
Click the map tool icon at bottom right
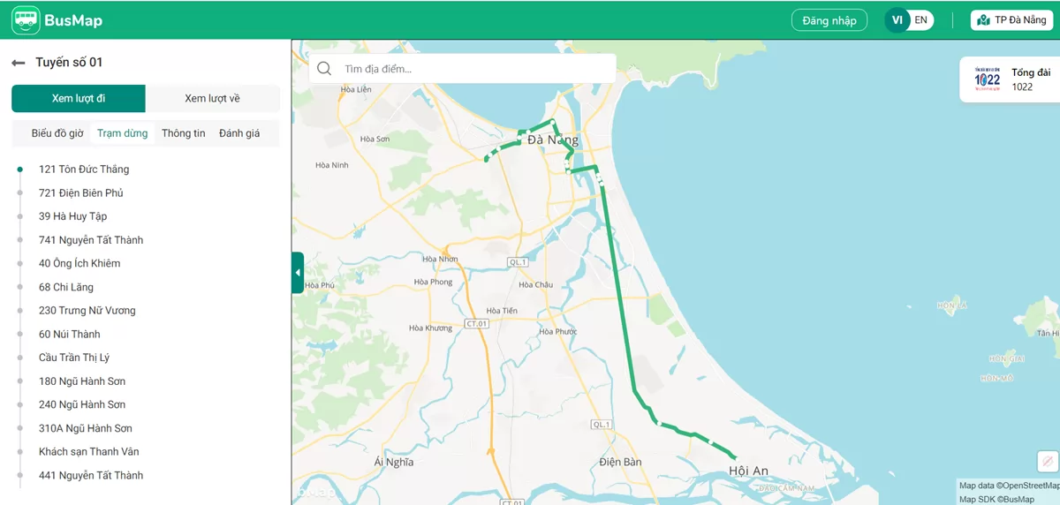[x=1048, y=461]
